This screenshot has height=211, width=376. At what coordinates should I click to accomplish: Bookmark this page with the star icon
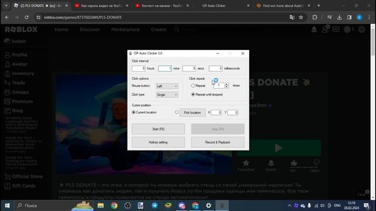[301, 17]
